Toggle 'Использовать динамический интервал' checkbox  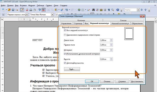click(65, 54)
